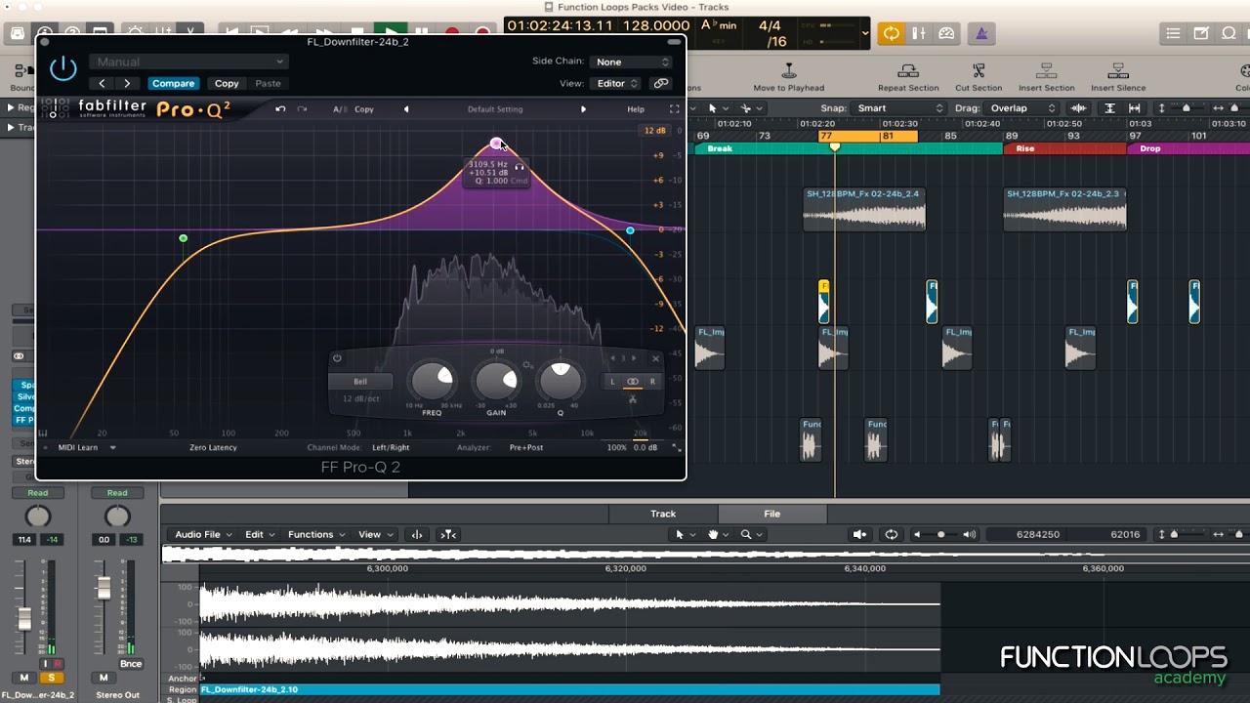1250x703 pixels.
Task: Click Move to Playhead toolbar icon
Action: click(789, 71)
